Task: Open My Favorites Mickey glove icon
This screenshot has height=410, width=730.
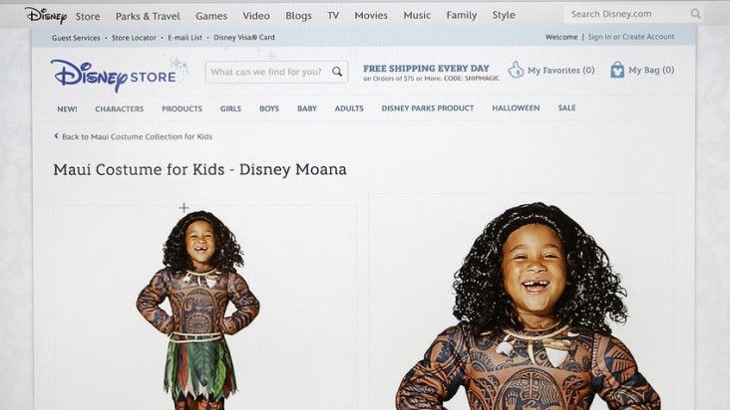Action: point(516,70)
